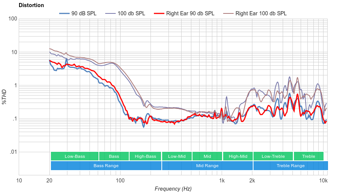Select the High-Mid band label

(x=238, y=156)
